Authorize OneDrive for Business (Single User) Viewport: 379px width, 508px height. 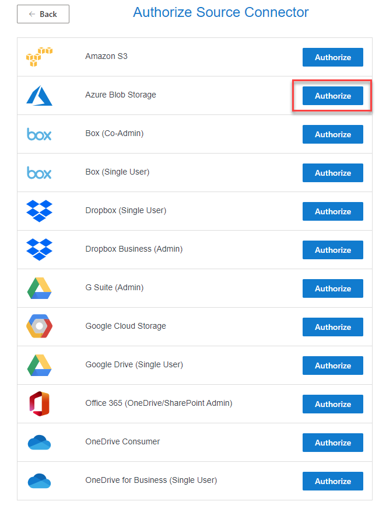(333, 481)
